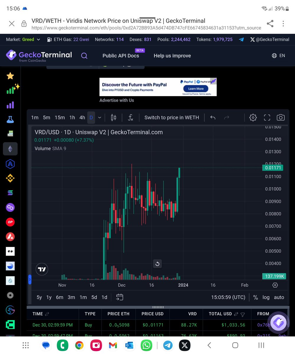
Task: Open timezone 15:05:59 (UTC) selector
Action: (x=228, y=297)
